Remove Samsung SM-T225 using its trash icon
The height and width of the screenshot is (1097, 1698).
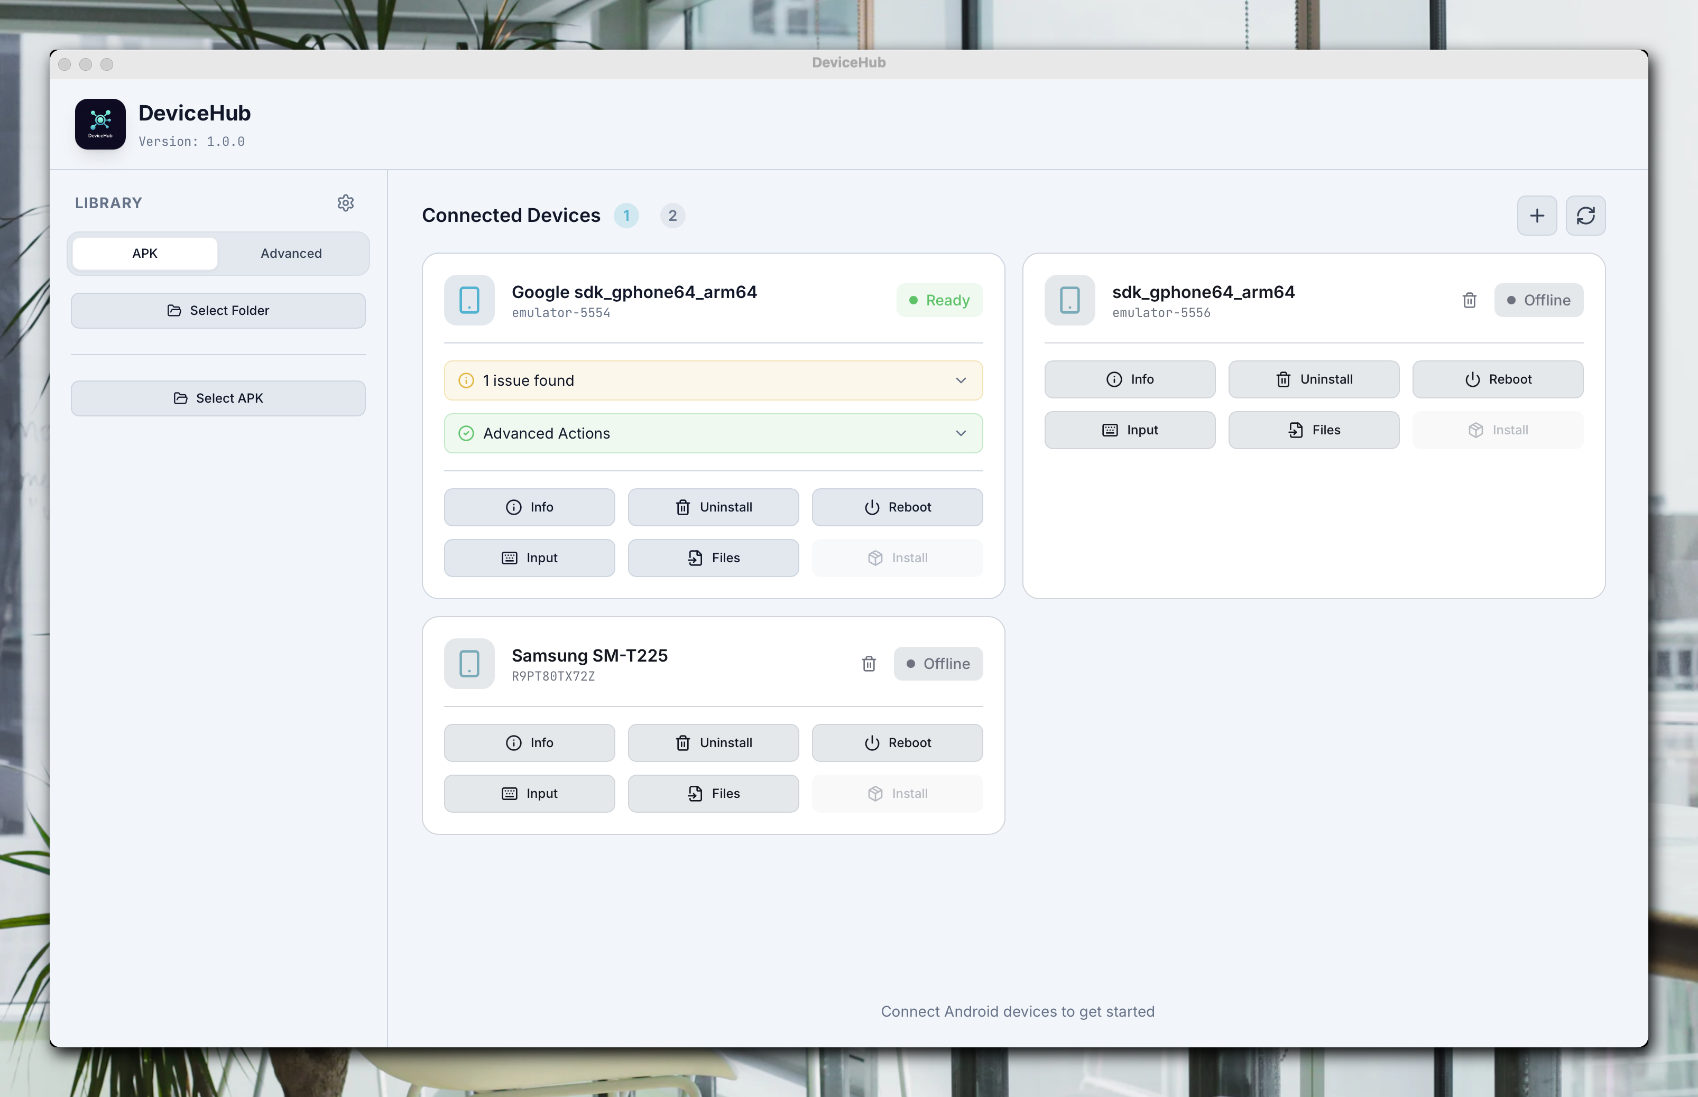(x=869, y=663)
